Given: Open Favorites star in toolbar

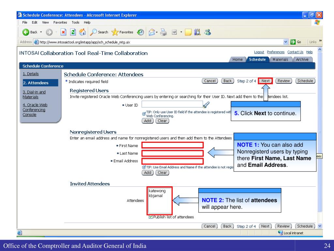Looking at the screenshot, I should point(122,32).
